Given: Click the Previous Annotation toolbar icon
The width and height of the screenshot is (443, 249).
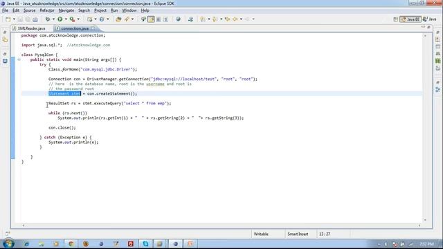Looking at the screenshot, I should coord(215,19).
